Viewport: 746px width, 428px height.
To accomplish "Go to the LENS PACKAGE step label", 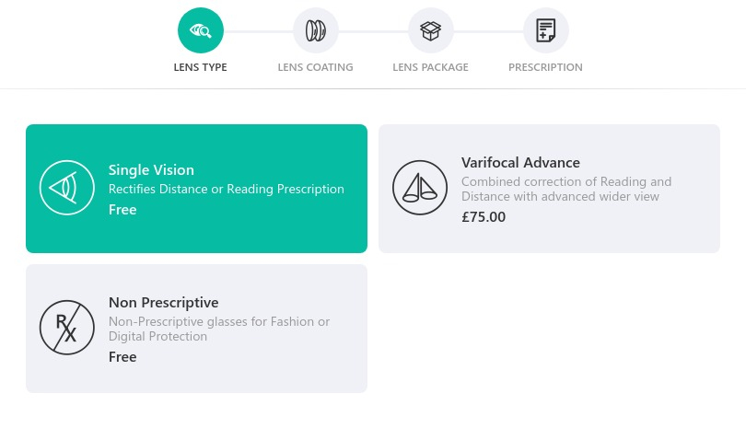I will pyautogui.click(x=431, y=67).
